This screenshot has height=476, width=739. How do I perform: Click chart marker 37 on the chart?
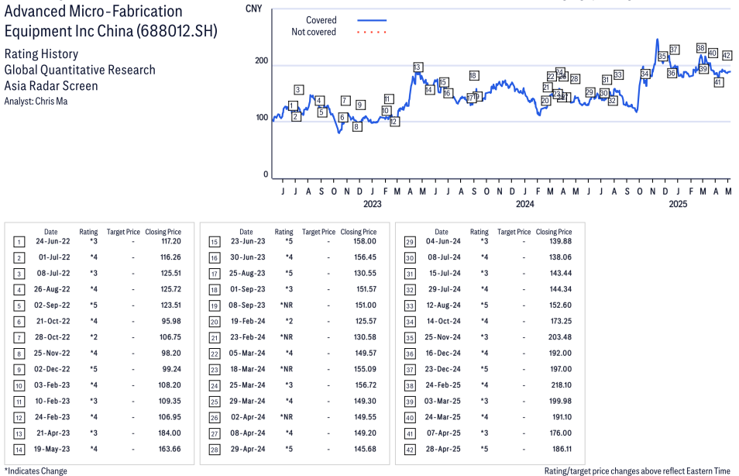674,50
